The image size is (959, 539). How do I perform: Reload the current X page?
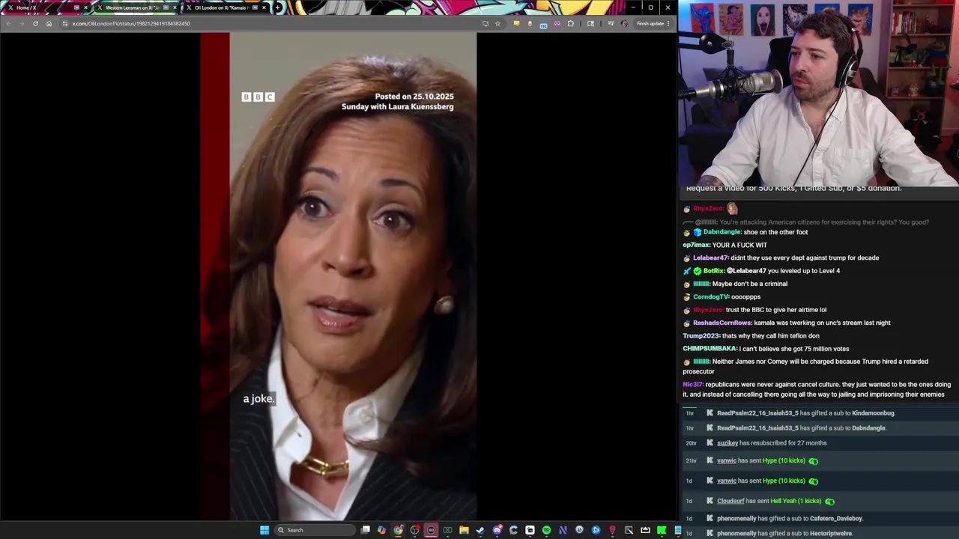click(x=35, y=23)
